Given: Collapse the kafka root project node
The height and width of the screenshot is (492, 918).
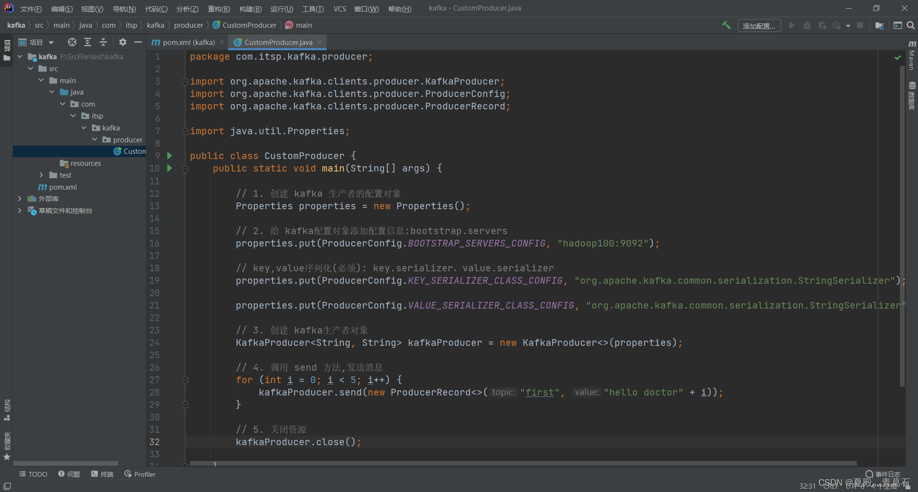Looking at the screenshot, I should [x=20, y=56].
